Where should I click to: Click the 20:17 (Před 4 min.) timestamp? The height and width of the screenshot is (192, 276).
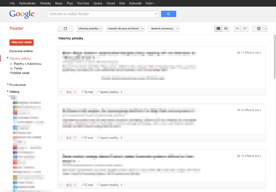point(249,53)
